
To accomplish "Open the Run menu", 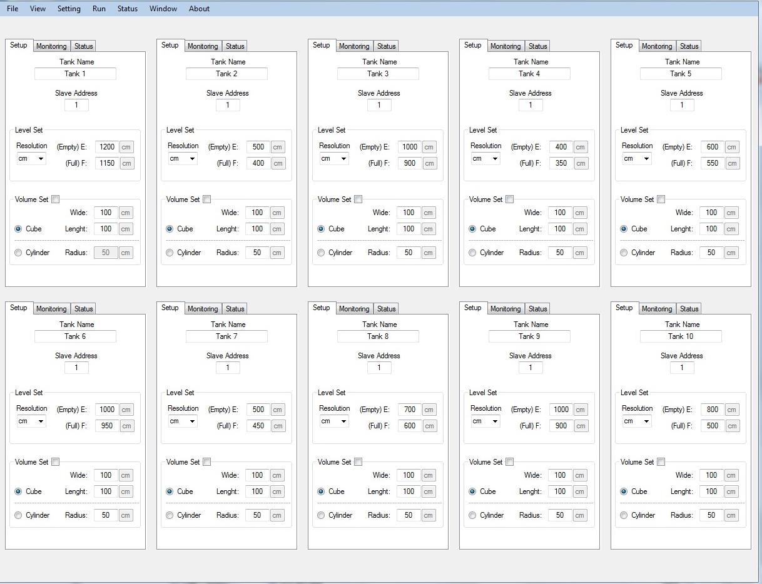I will (x=99, y=9).
